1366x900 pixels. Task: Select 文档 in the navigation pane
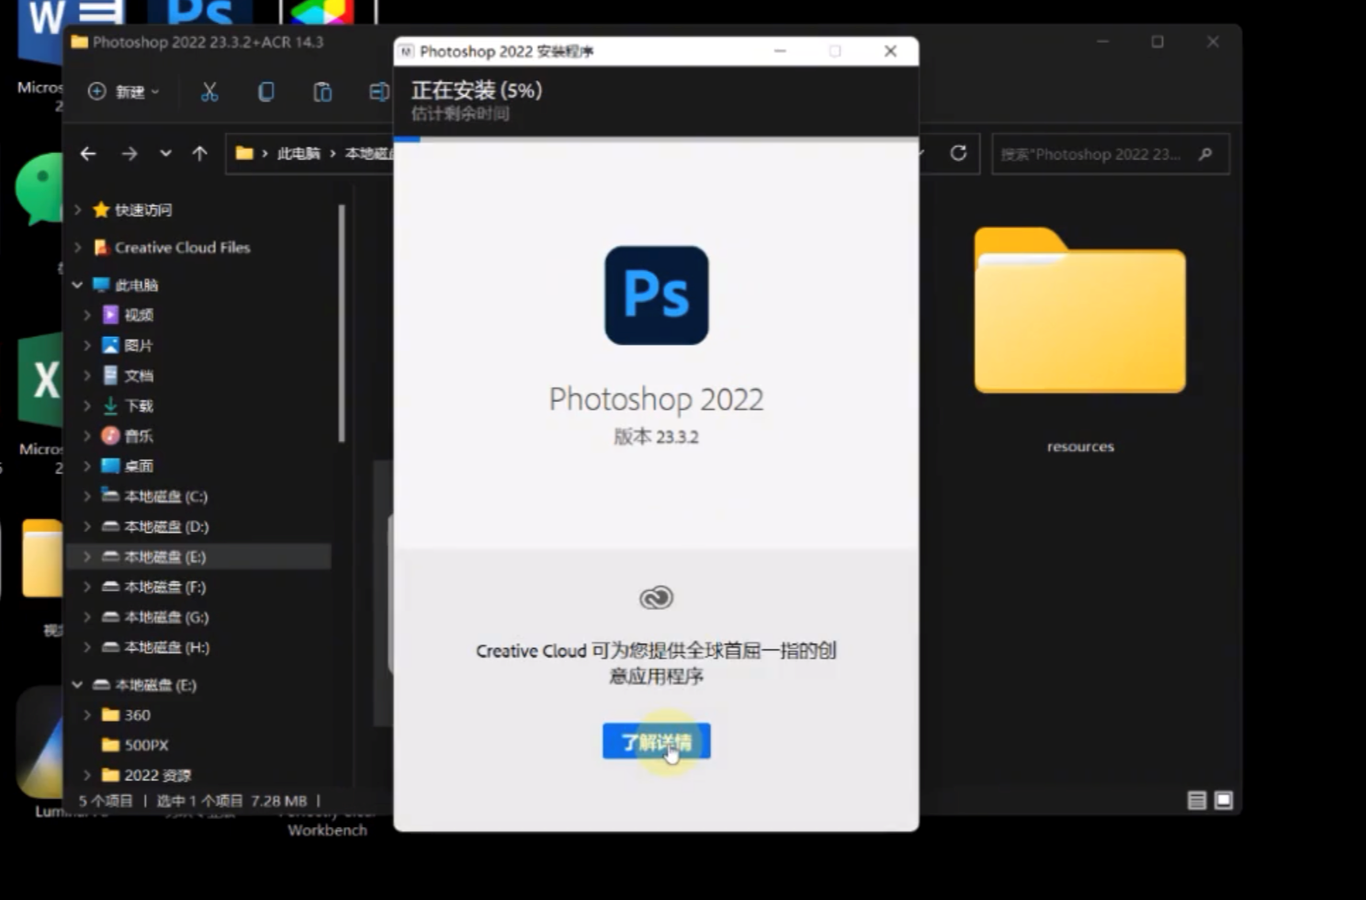pyautogui.click(x=139, y=375)
